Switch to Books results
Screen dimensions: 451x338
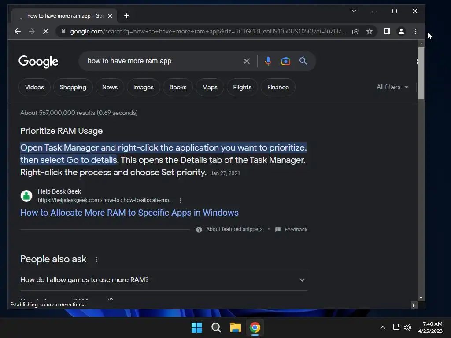pyautogui.click(x=178, y=87)
